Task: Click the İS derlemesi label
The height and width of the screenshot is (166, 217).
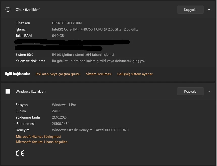Action: (x=25, y=124)
